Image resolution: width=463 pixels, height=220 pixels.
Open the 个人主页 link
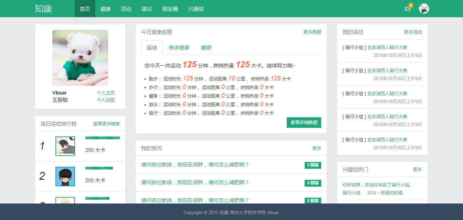coord(106,93)
